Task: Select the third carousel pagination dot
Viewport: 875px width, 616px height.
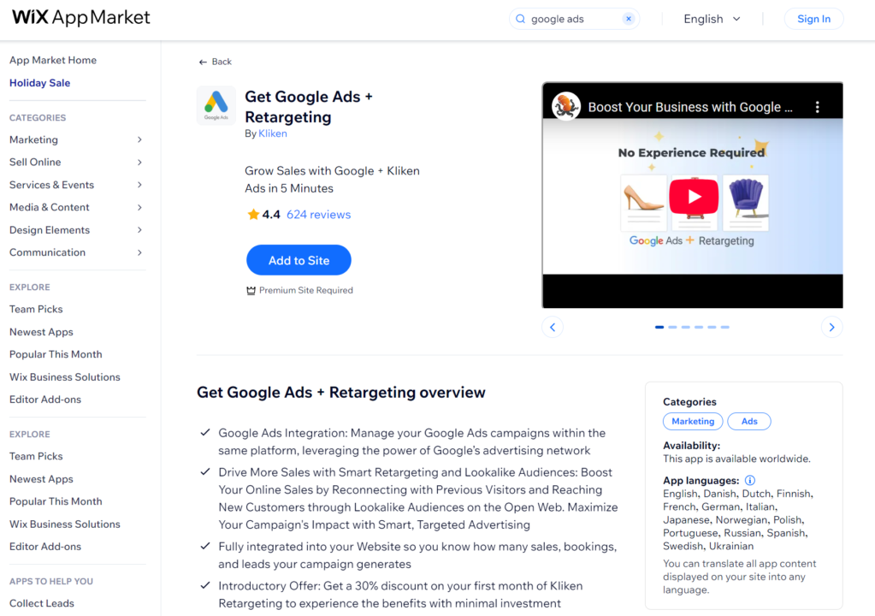Action: coord(686,327)
